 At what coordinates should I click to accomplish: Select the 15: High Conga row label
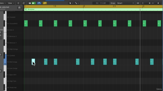[x=12, y=49]
